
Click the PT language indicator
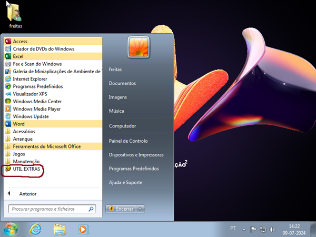click(233, 228)
